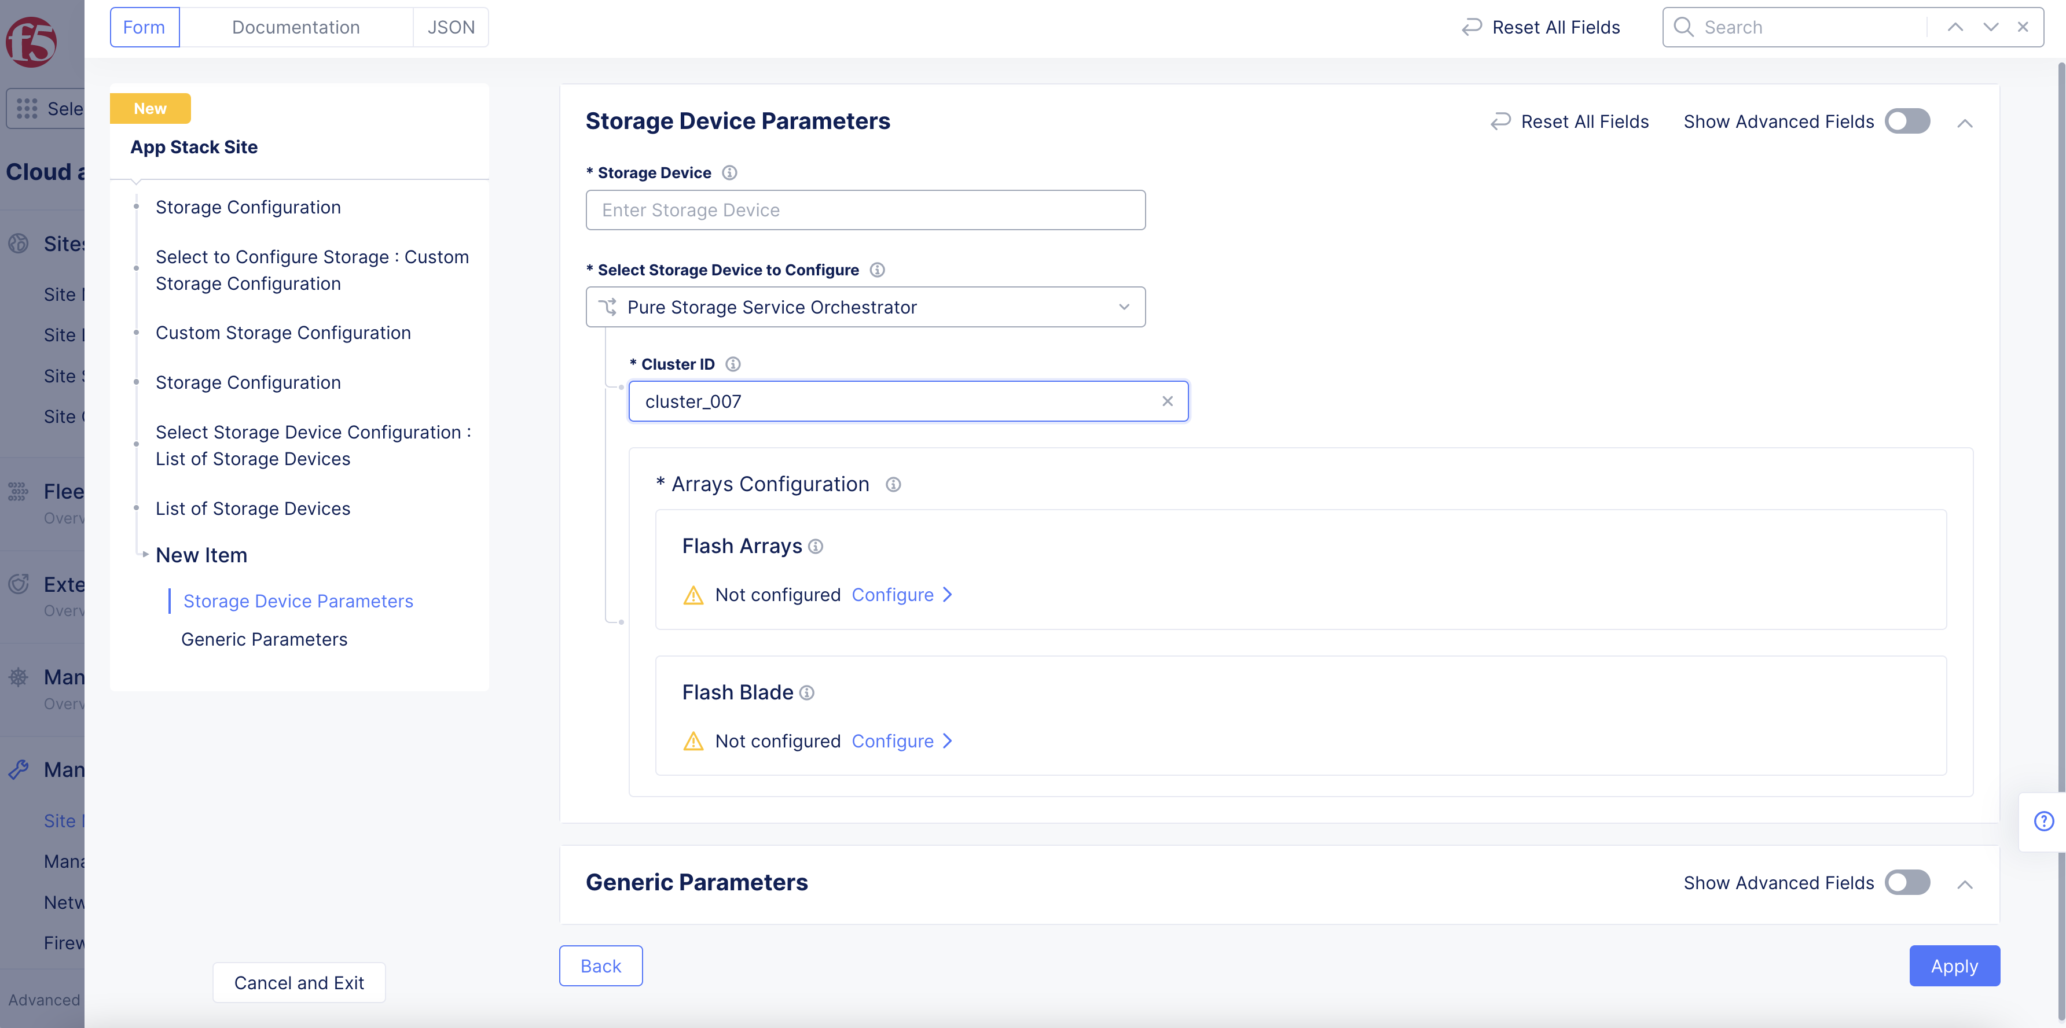The height and width of the screenshot is (1028, 2066).
Task: Click info icon beside Cluster ID
Action: click(733, 364)
